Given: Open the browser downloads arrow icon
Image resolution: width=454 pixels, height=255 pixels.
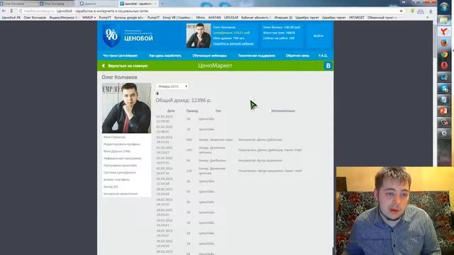Looking at the screenshot, I should coord(431,11).
